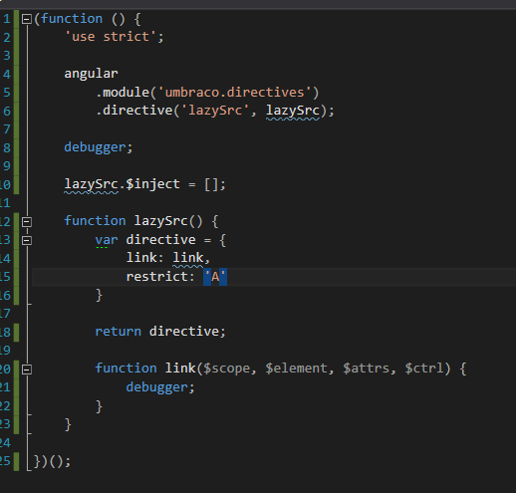Click directive in the return statement

[184, 332]
